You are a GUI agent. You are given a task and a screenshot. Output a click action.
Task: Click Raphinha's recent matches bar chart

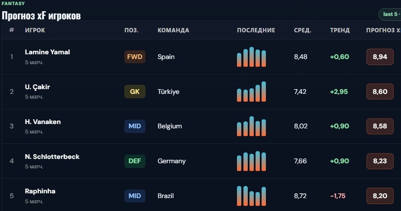(x=251, y=195)
